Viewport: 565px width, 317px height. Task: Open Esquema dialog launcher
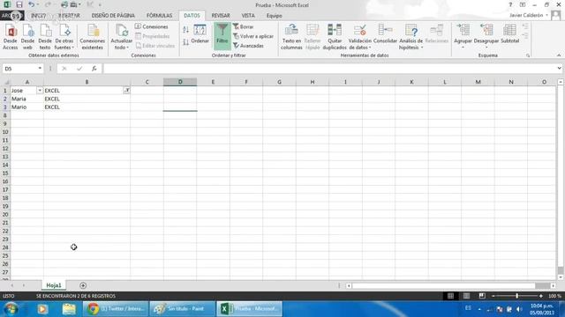point(528,55)
